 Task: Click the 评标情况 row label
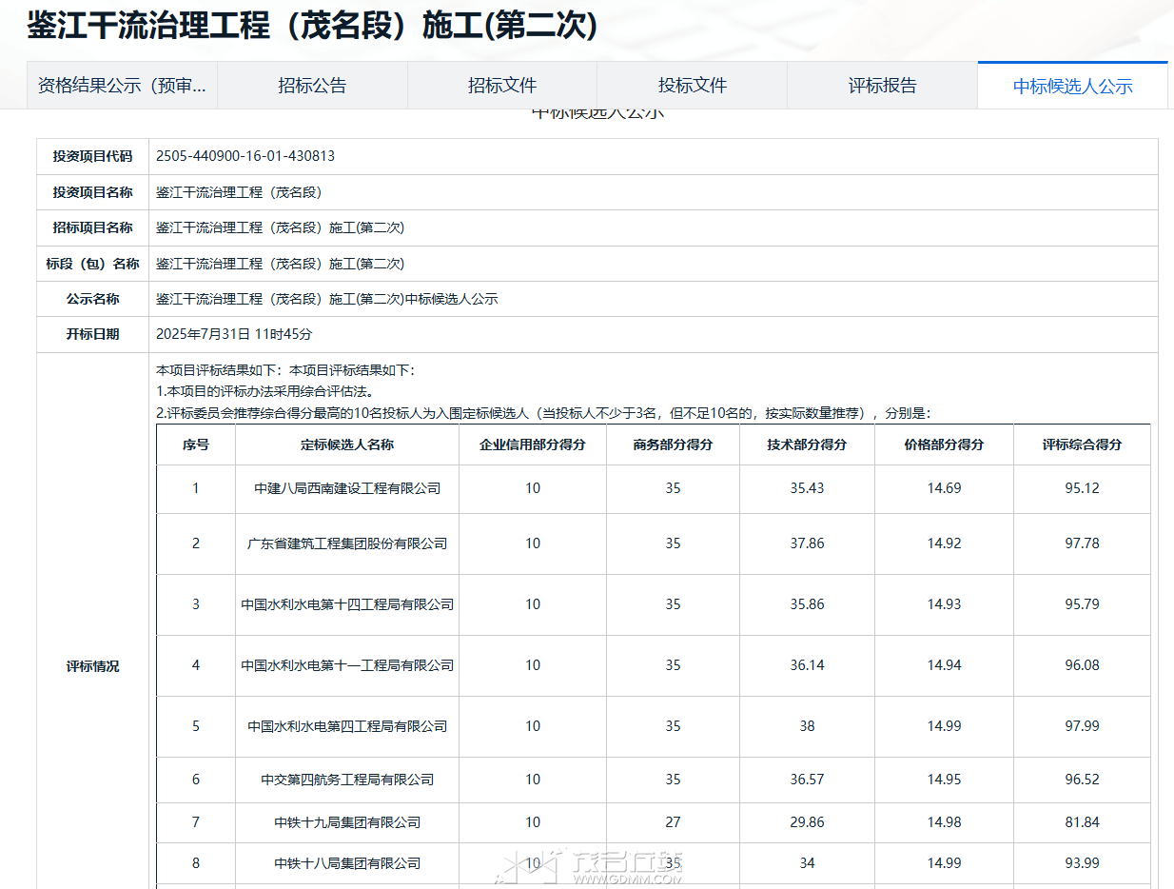(x=92, y=666)
